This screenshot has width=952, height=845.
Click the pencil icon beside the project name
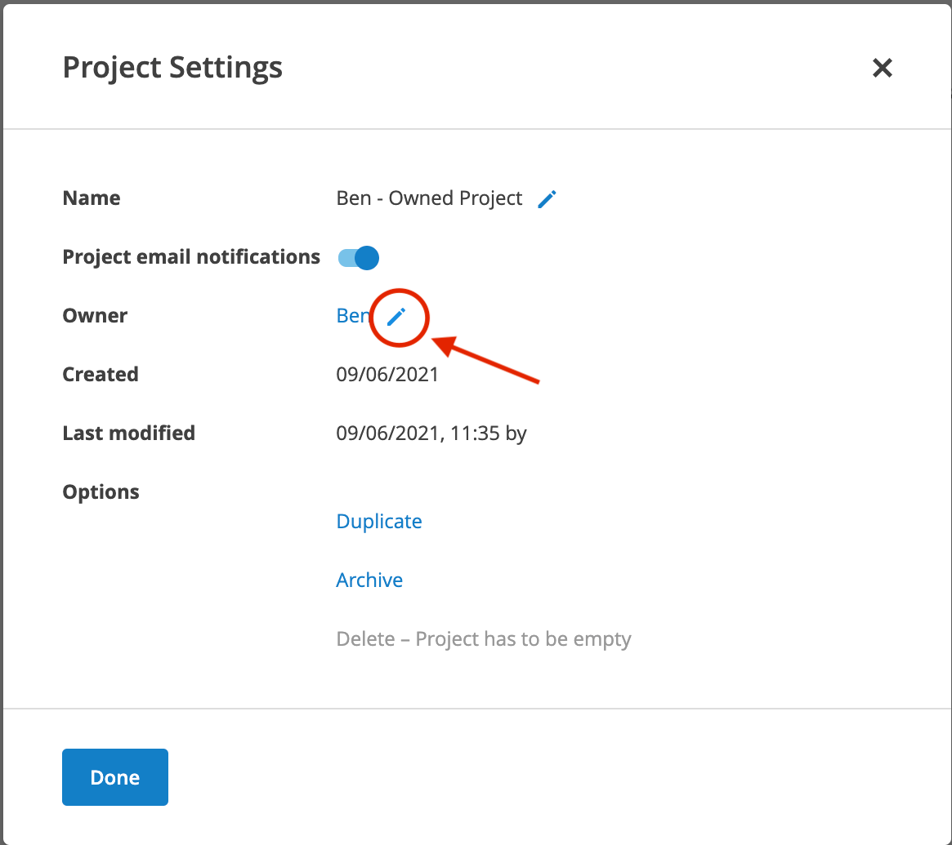[x=547, y=198]
